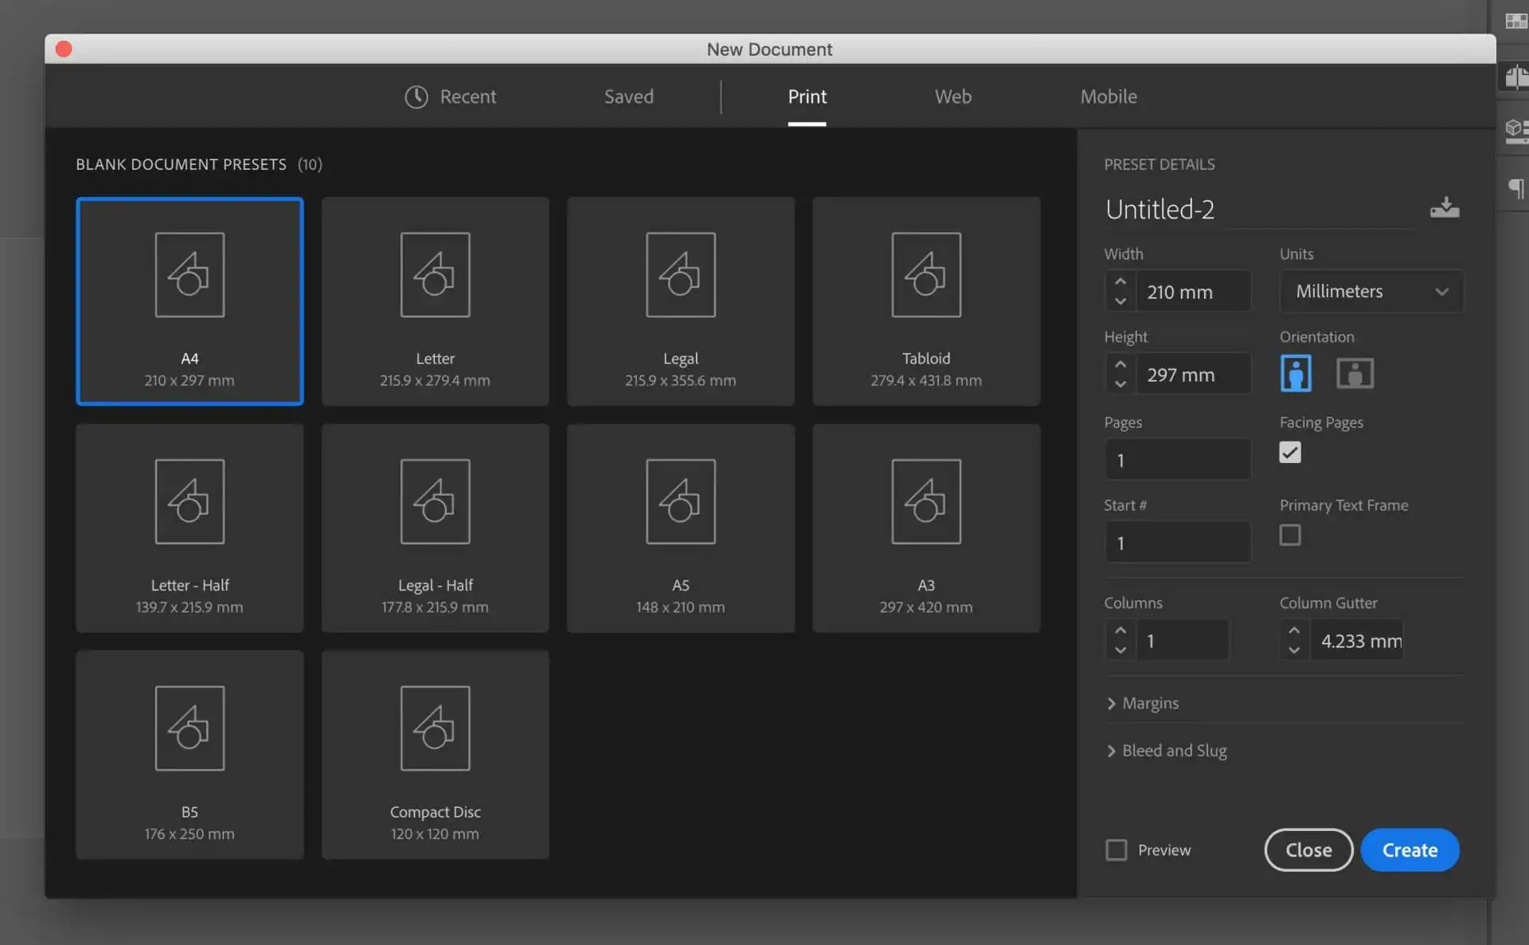1529x945 pixels.
Task: Click the Close button
Action: point(1308,850)
